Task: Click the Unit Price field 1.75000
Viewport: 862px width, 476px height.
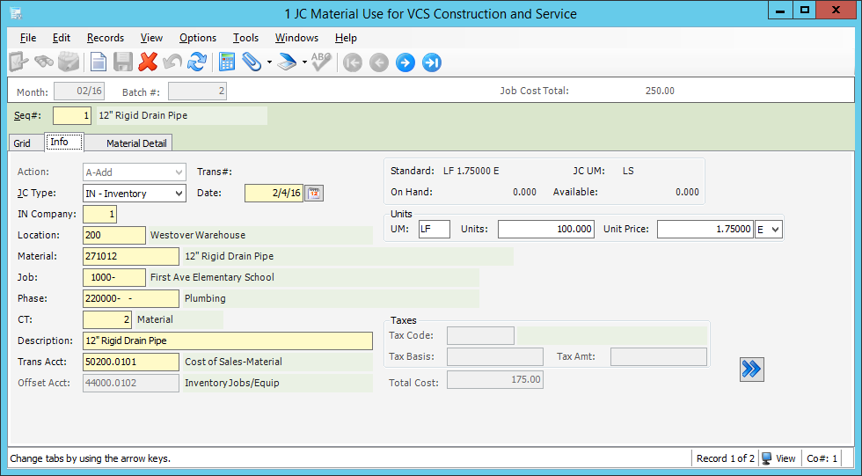Action: tap(705, 230)
